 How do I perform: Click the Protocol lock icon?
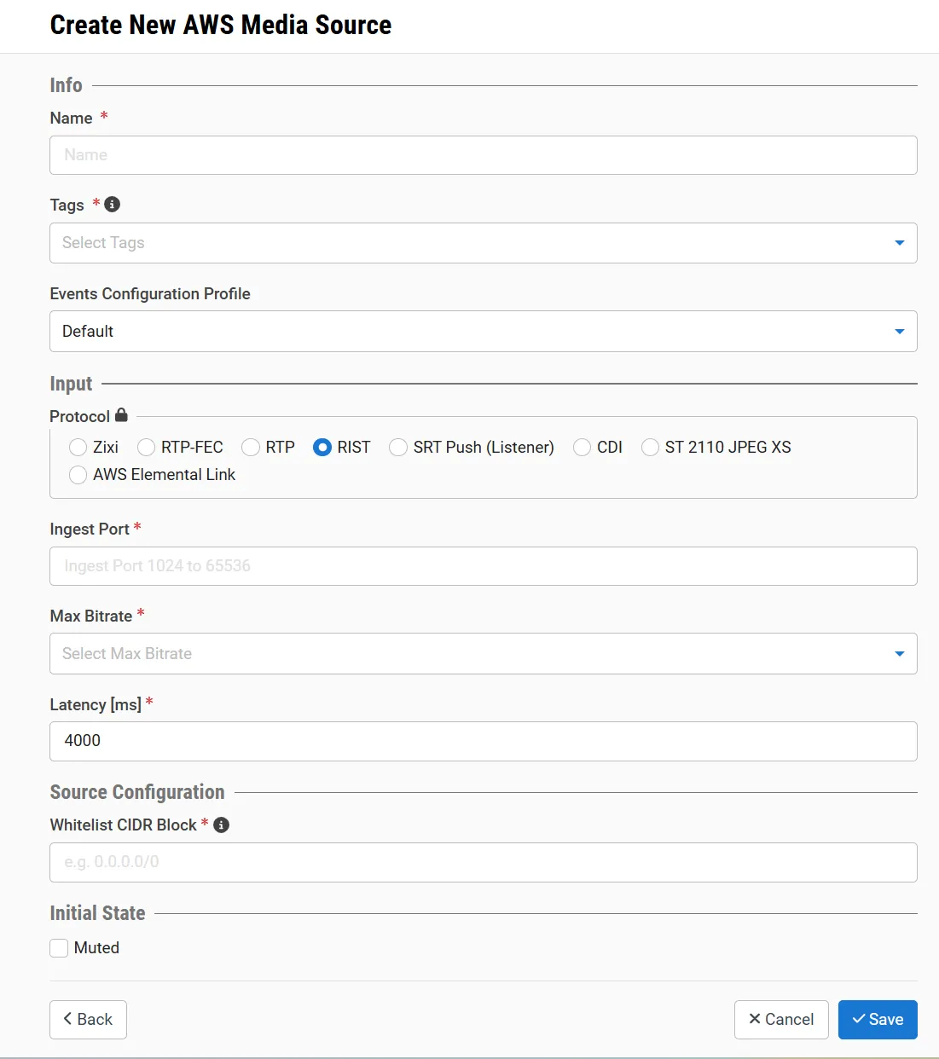pyautogui.click(x=121, y=415)
